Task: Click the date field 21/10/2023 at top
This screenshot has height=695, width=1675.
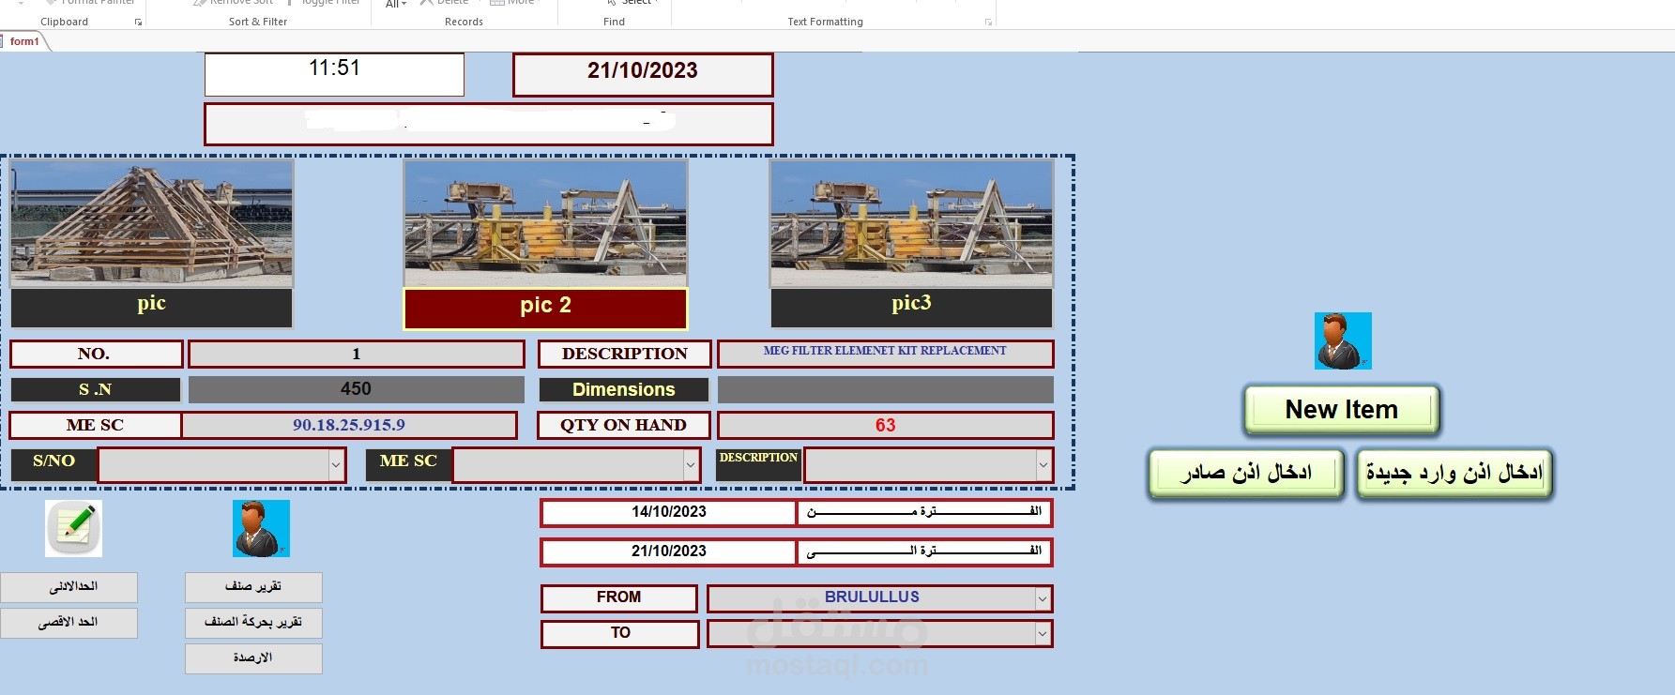Action: (x=643, y=74)
